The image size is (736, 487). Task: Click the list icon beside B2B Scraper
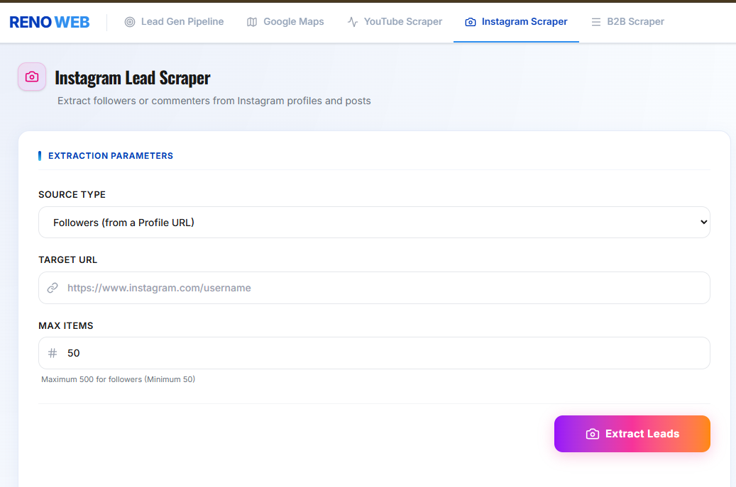tap(596, 22)
